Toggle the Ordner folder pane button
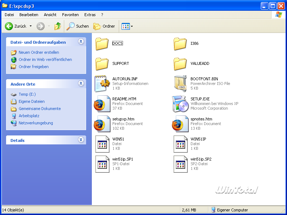This screenshot has width=287, height=215. pyautogui.click(x=104, y=26)
